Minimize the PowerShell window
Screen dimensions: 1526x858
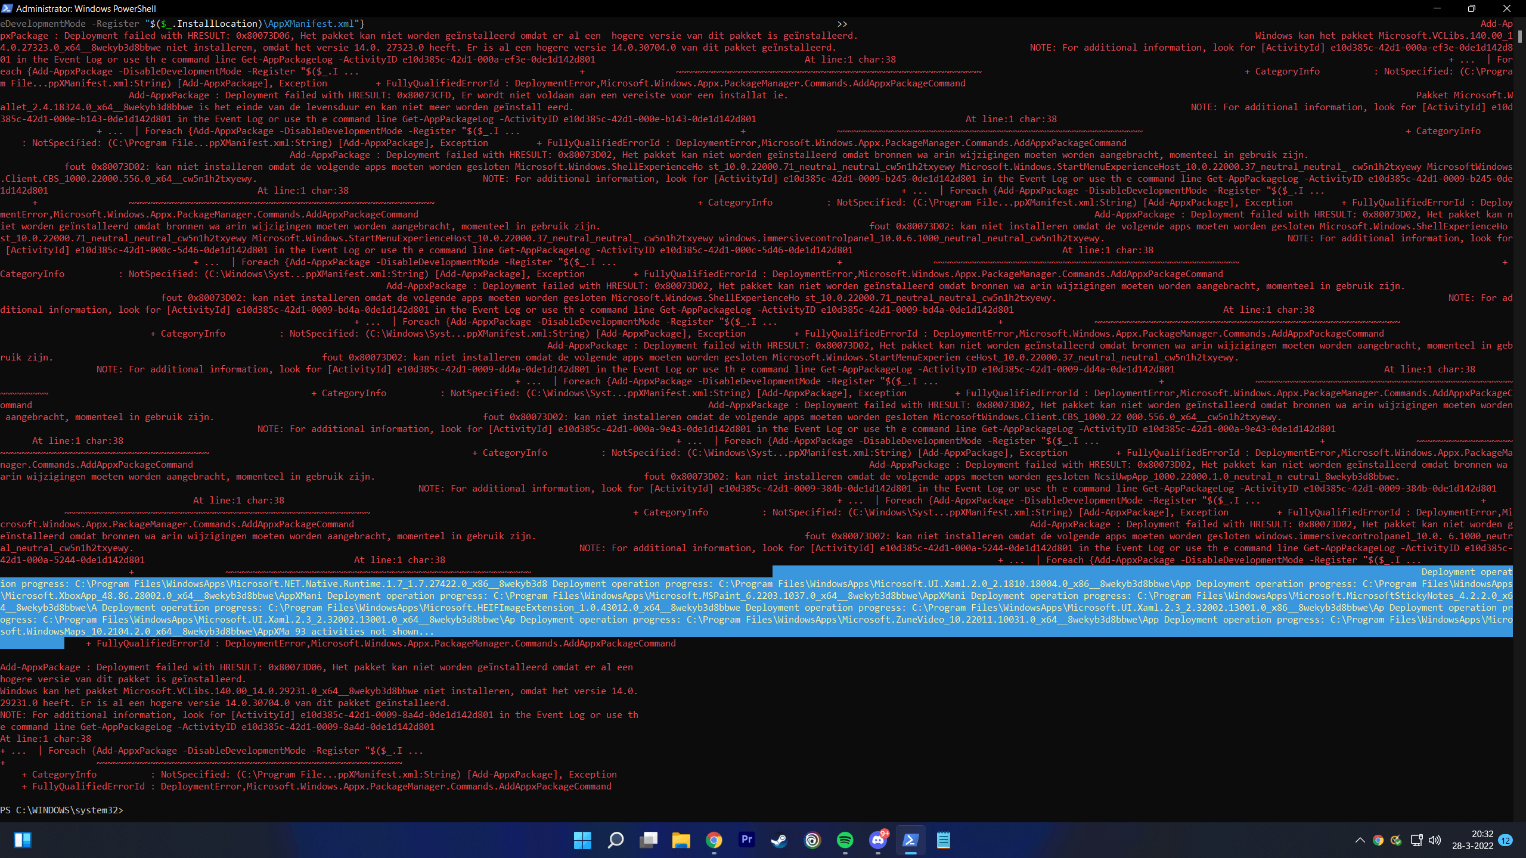pyautogui.click(x=1437, y=8)
